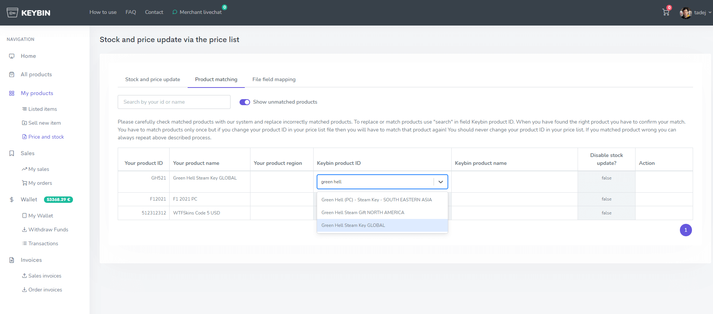Click the Merchant livechat bubble icon
The image size is (713, 314).
(175, 12)
